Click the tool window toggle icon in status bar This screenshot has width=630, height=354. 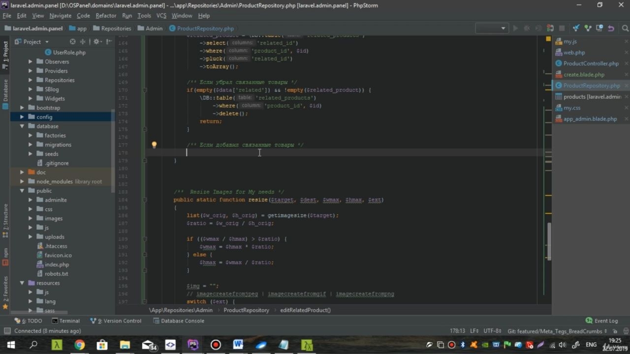click(x=7, y=331)
